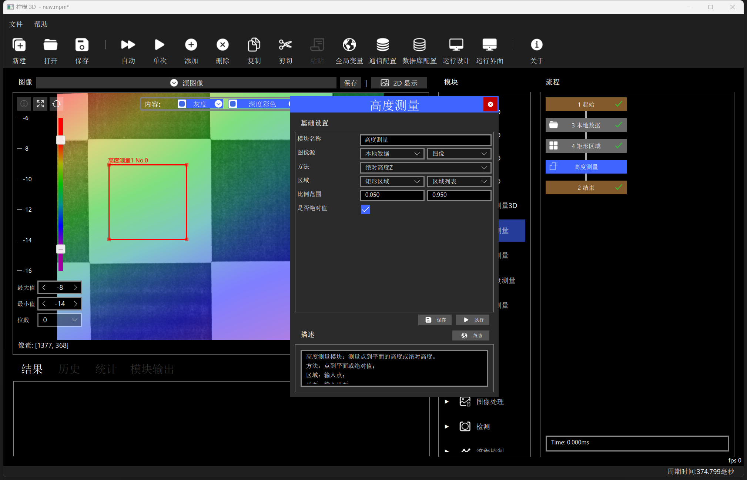Switch to the 结果 tab
This screenshot has width=747, height=480.
coord(32,369)
